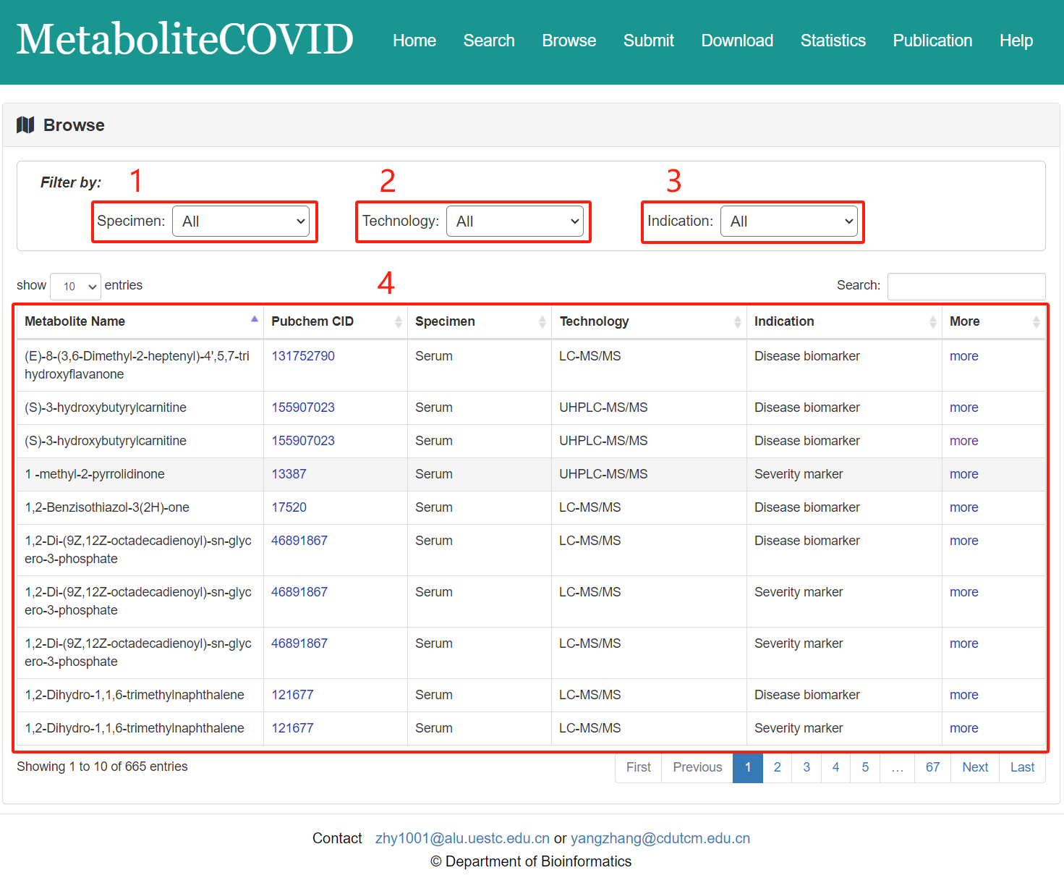Image resolution: width=1064 pixels, height=878 pixels.
Task: Sort by Technology column arrows
Action: pos(737,321)
